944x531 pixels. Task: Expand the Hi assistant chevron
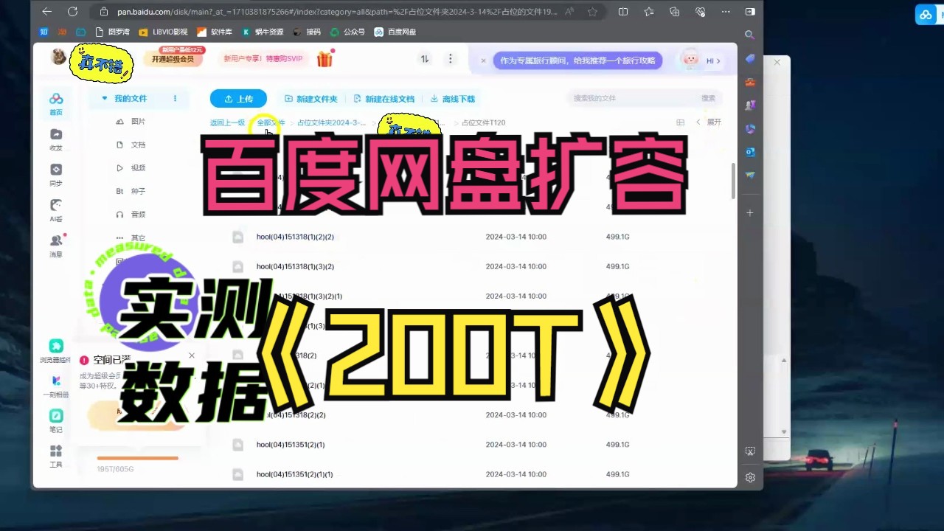(x=719, y=61)
